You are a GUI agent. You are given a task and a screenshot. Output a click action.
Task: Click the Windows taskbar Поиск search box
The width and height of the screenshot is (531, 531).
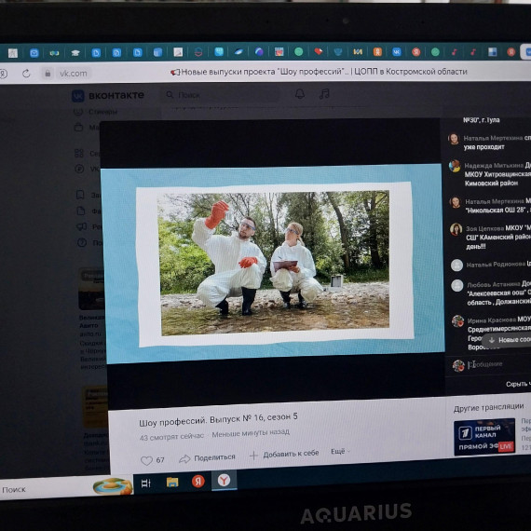click(66, 487)
